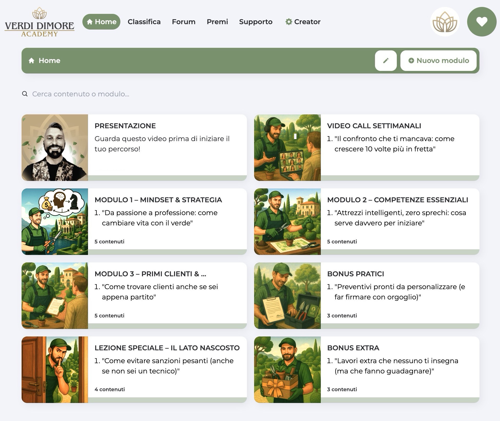Open the PRESENTAZIONE module thumbnail
This screenshot has width=500, height=421.
(x=55, y=148)
